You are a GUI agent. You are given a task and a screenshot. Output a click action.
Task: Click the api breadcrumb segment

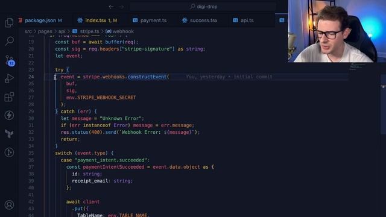(x=62, y=31)
